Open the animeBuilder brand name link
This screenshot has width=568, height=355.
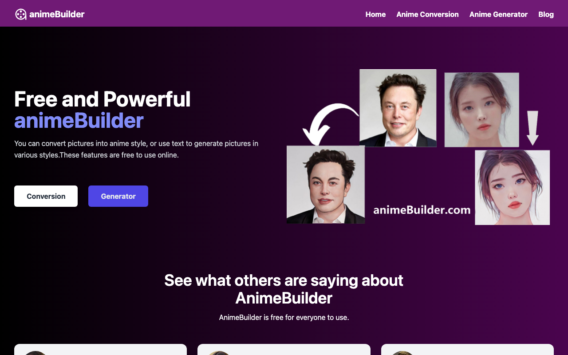pos(57,14)
